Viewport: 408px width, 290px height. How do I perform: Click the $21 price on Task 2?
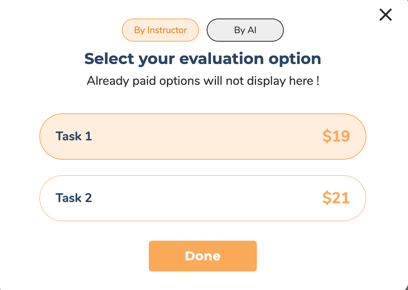tap(336, 198)
